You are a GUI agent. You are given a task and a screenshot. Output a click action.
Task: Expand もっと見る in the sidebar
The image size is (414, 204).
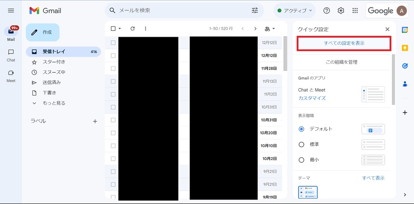coord(54,103)
